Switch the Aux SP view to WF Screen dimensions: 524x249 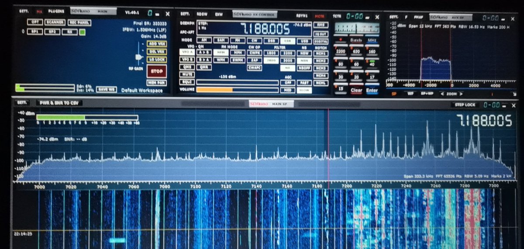410,94
